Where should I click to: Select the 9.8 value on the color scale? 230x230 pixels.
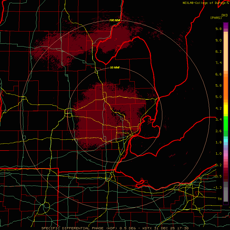click(x=218, y=29)
